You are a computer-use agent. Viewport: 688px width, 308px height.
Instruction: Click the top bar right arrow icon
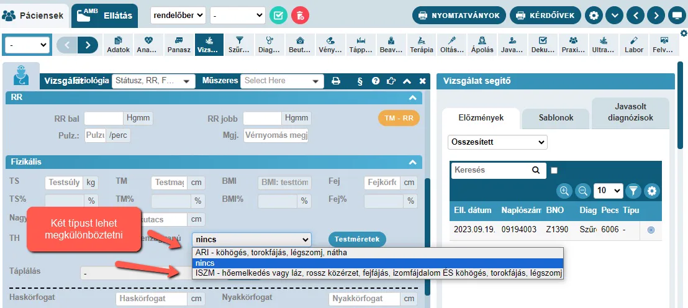[x=656, y=16]
